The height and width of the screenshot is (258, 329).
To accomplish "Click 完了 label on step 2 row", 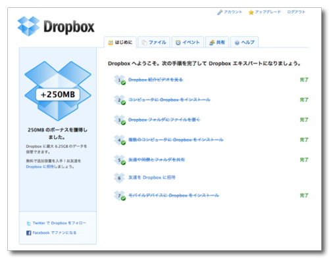I will (x=304, y=100).
